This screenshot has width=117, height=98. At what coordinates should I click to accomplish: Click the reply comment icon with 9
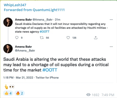(x=17, y=38)
